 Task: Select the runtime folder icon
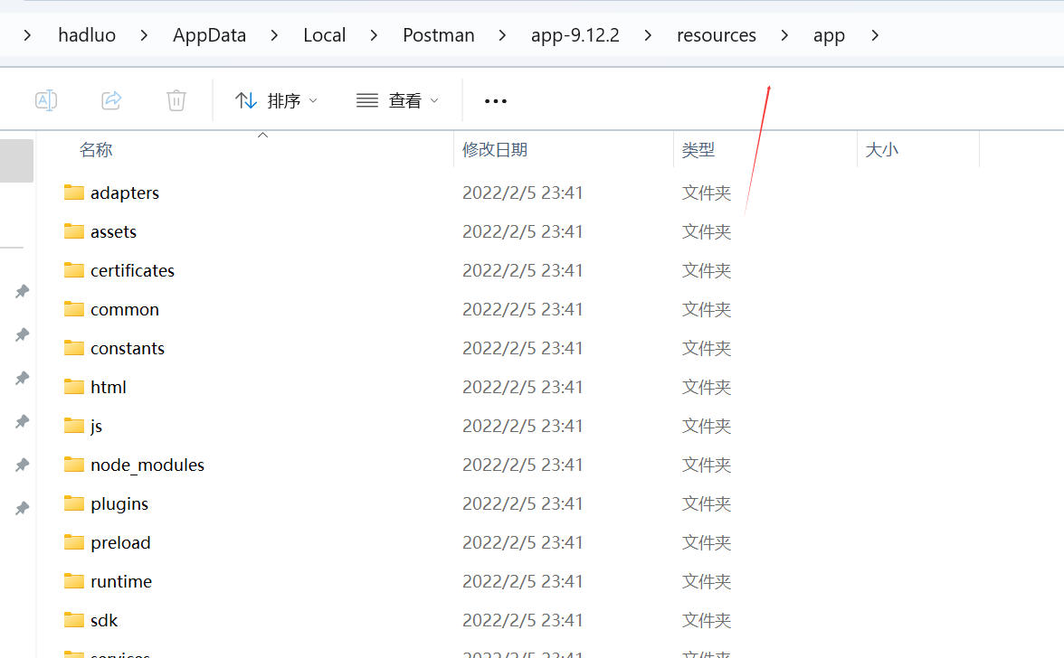coord(74,581)
